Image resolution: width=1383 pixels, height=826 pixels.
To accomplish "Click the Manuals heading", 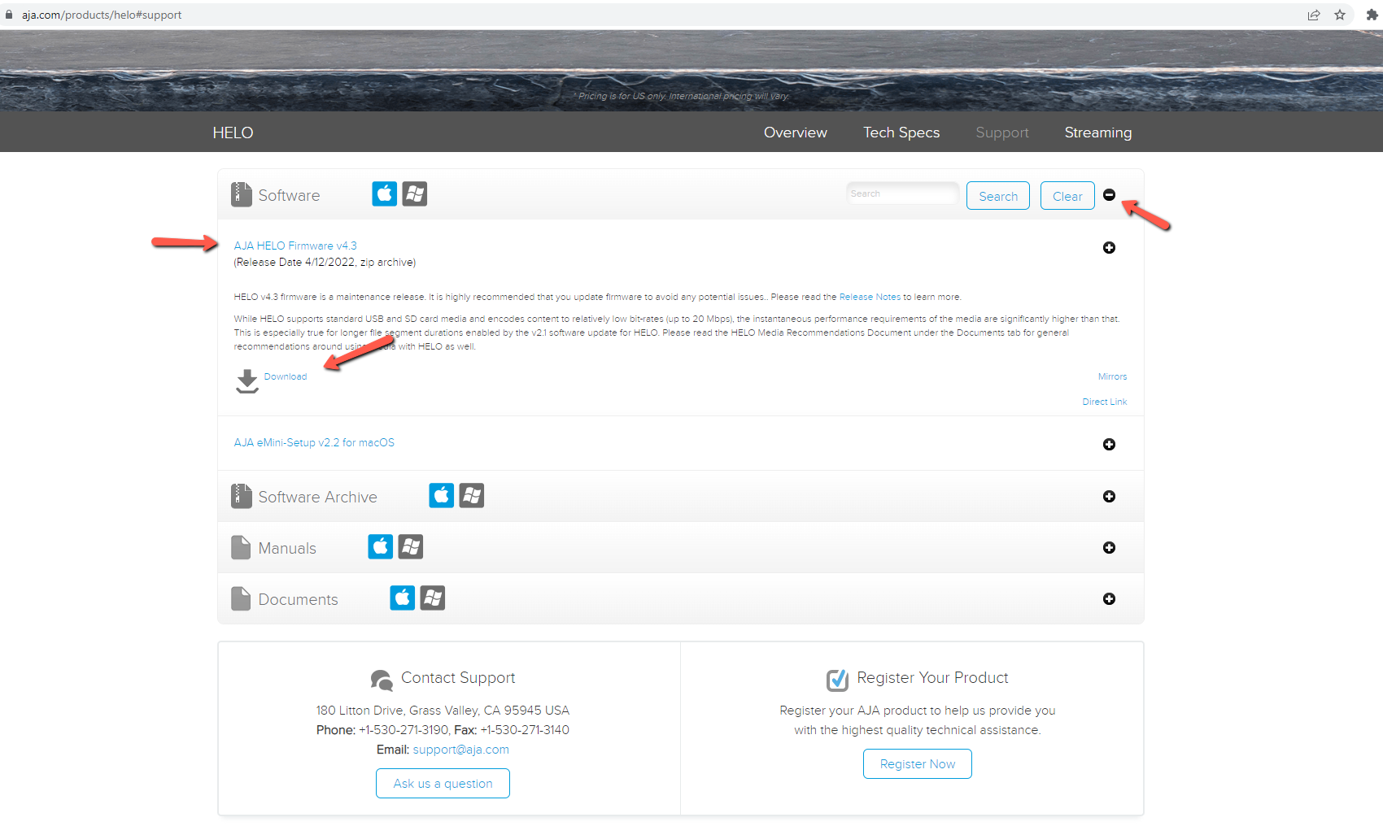I will pyautogui.click(x=287, y=548).
